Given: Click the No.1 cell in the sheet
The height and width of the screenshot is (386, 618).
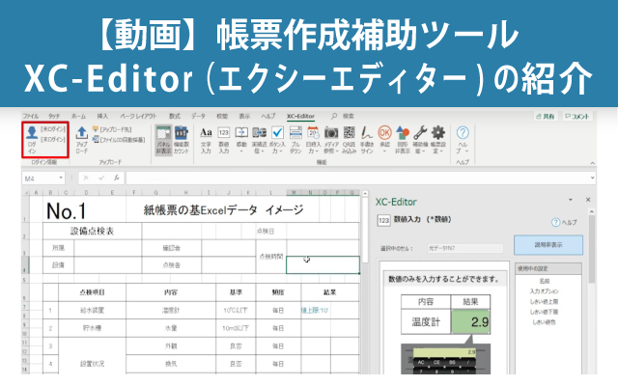Looking at the screenshot, I should 66,210.
